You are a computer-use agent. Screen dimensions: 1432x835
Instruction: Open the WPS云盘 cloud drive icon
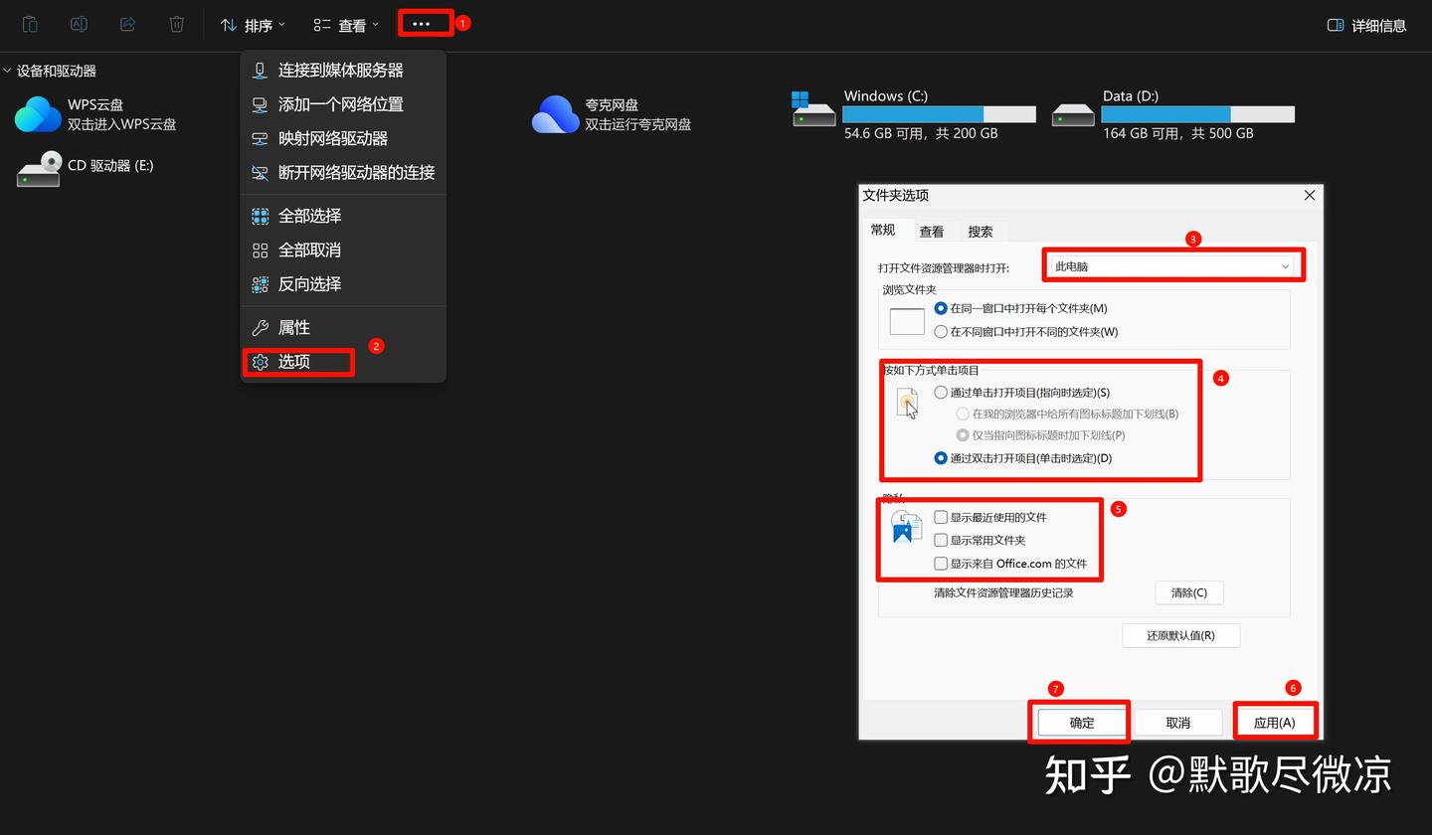click(38, 114)
